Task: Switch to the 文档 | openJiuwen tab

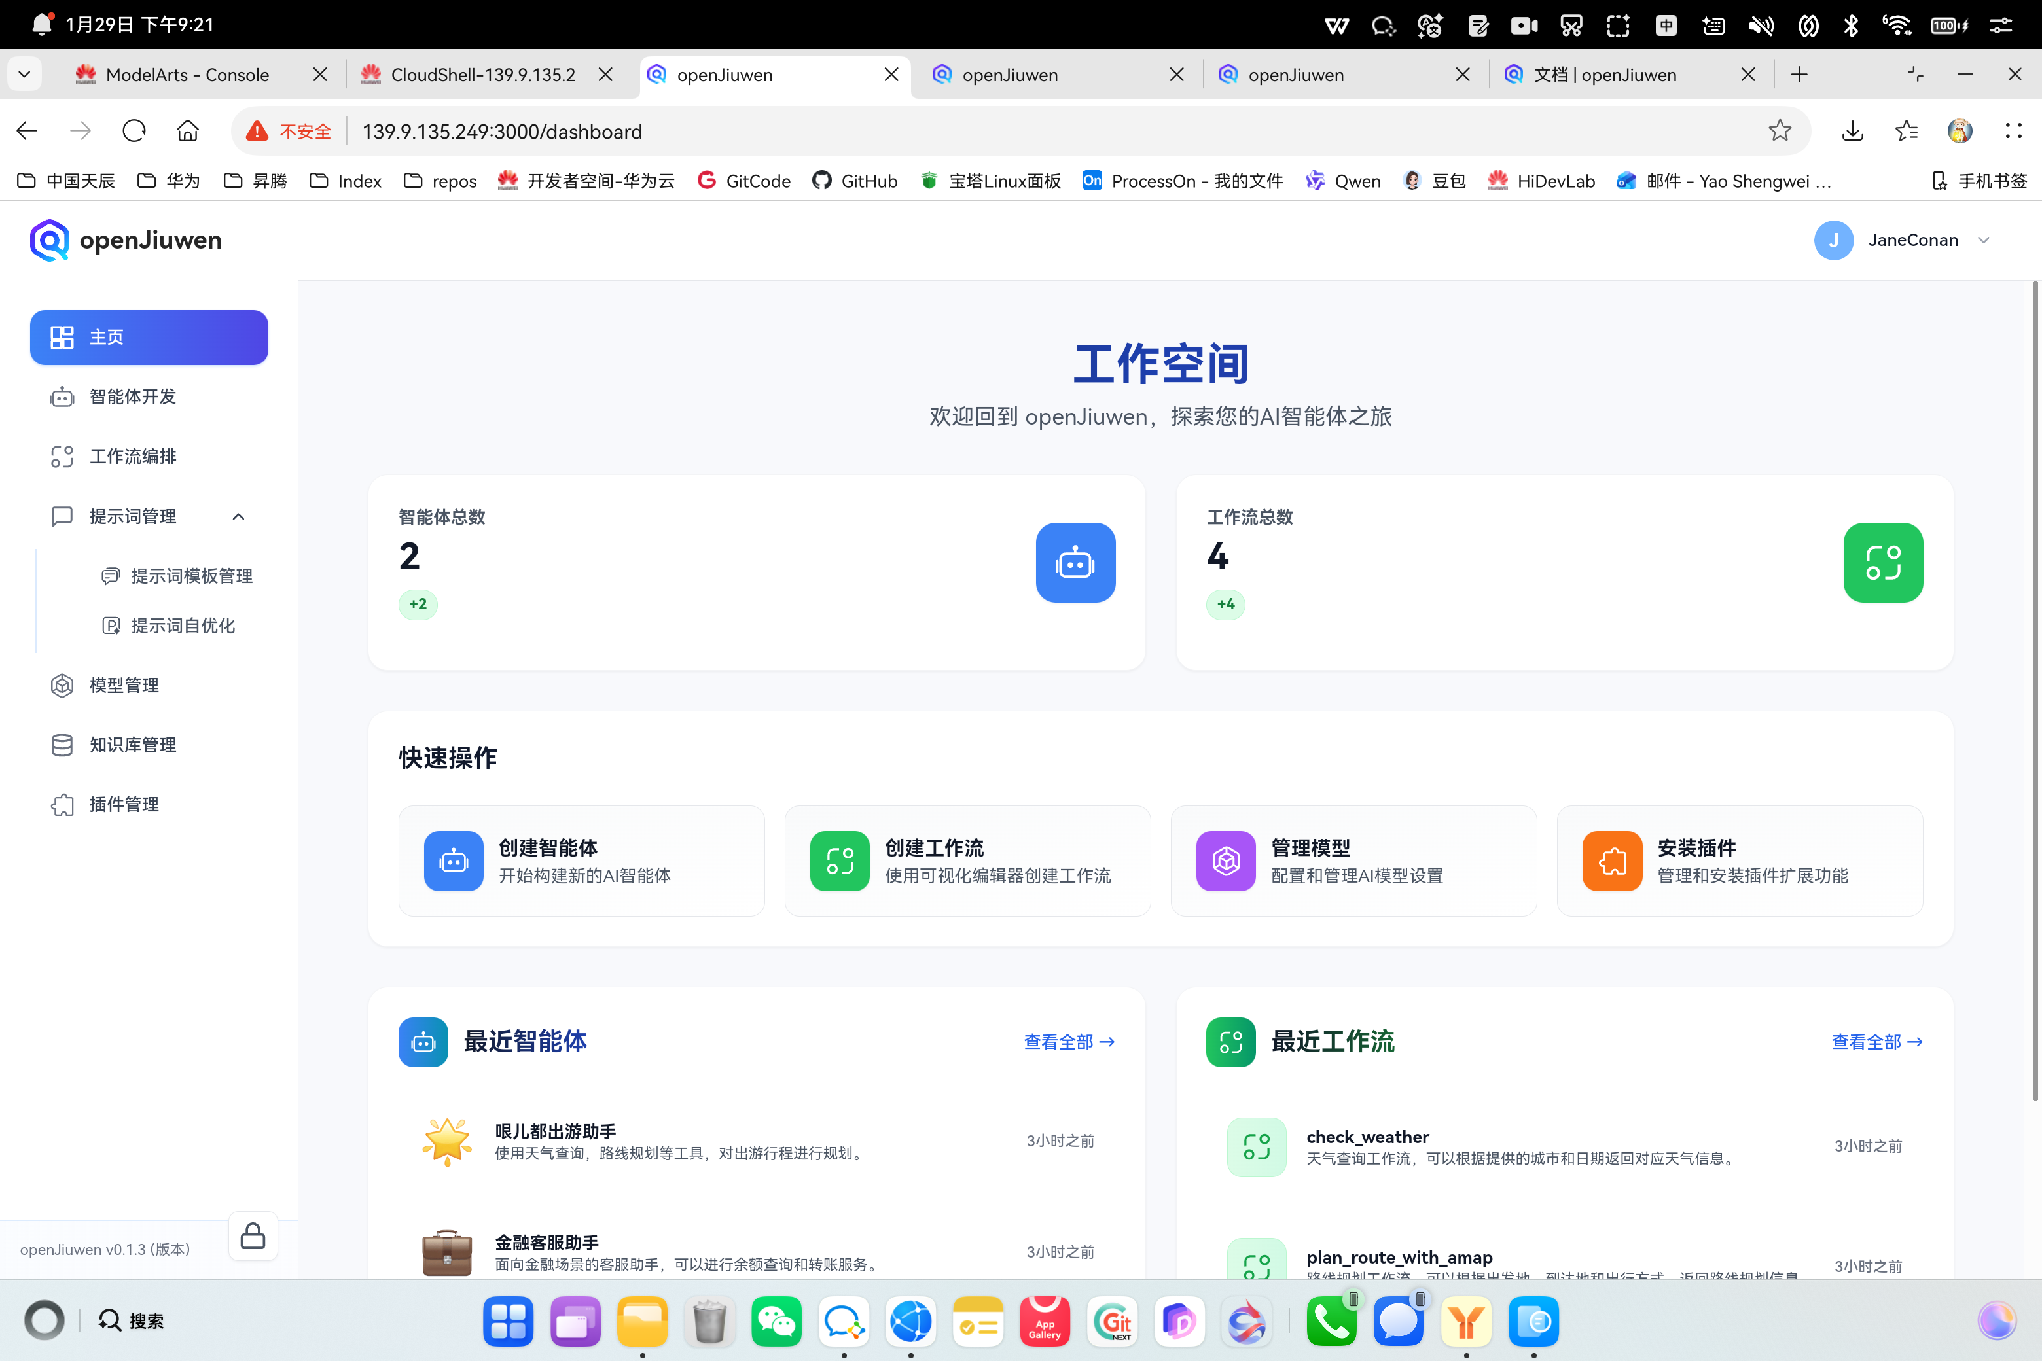Action: (x=1604, y=75)
